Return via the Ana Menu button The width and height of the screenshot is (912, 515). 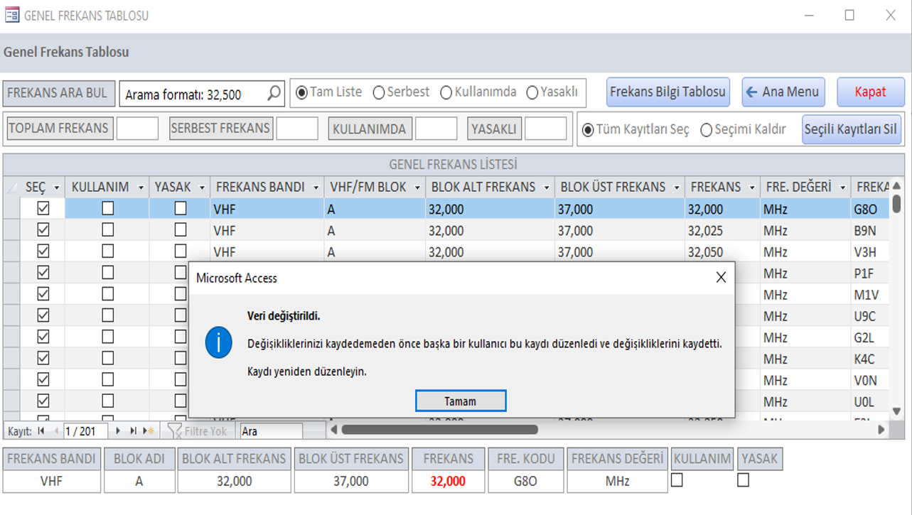pos(783,92)
